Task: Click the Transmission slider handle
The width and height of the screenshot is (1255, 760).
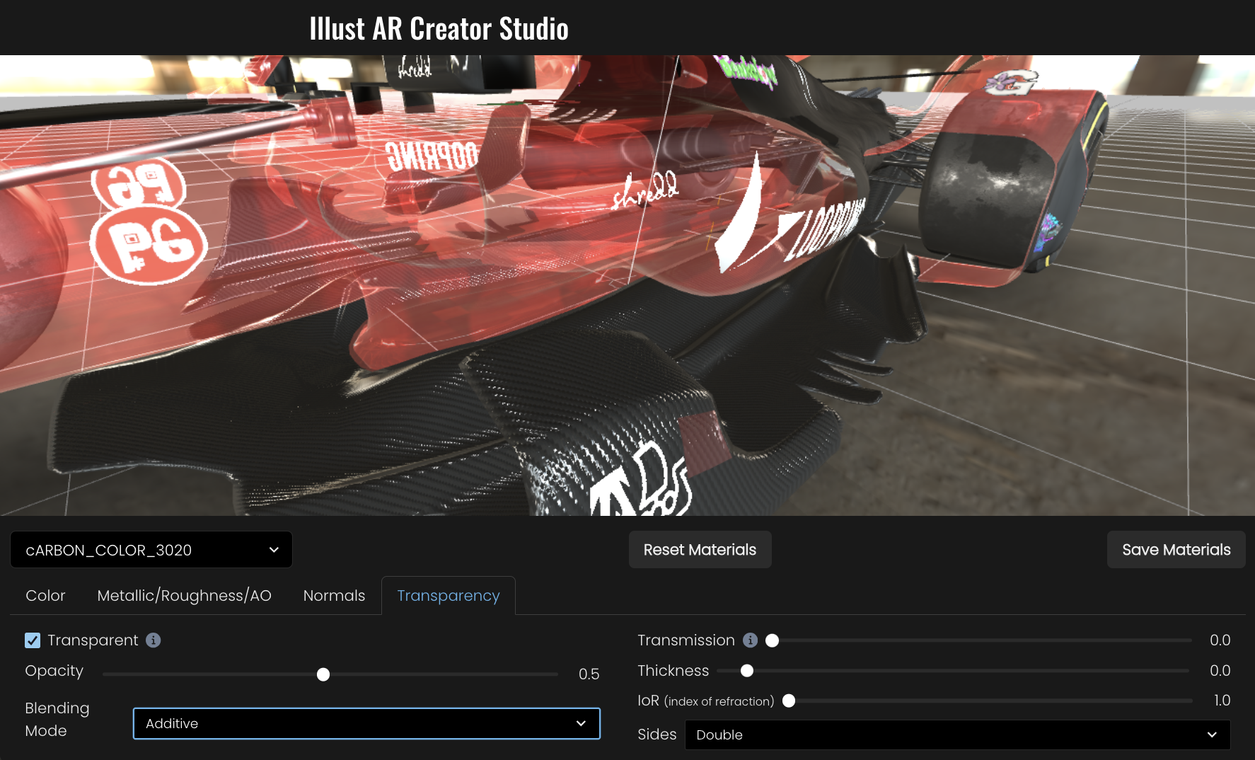Action: (773, 640)
